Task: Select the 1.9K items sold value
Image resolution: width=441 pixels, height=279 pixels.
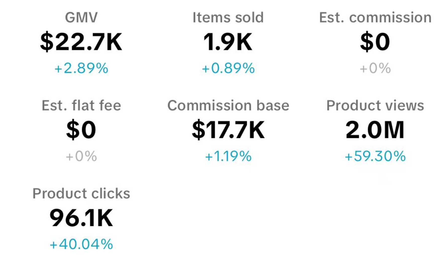Action: [228, 42]
